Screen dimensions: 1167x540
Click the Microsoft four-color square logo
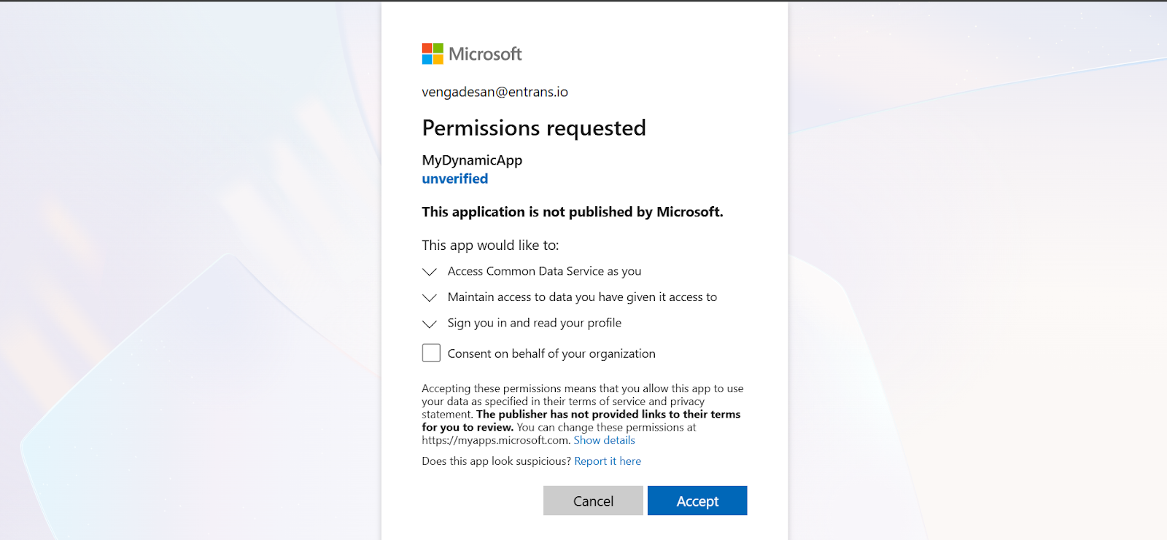pyautogui.click(x=433, y=54)
